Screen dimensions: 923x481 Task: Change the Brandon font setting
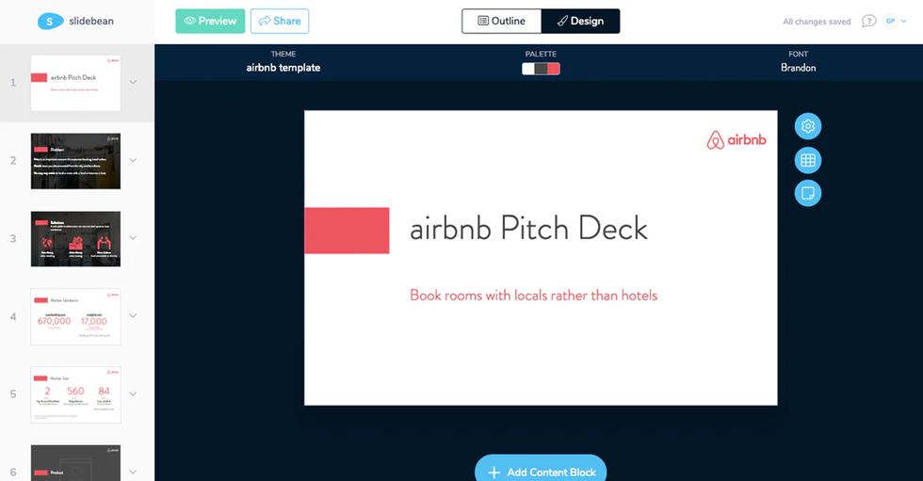[798, 68]
